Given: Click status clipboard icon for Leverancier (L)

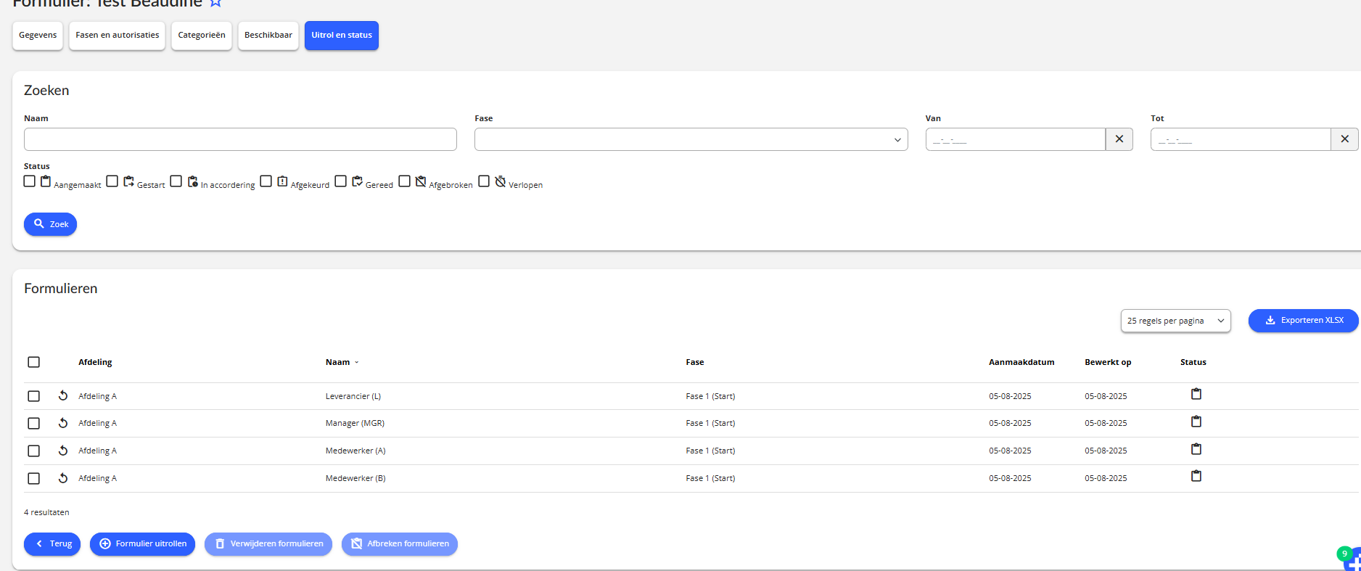Looking at the screenshot, I should [x=1196, y=394].
